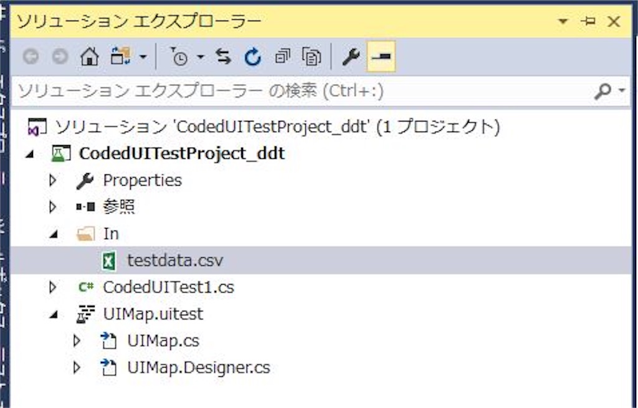Select the solution 'CodedUITestProject_ddt' node
638x408 pixels.
tap(277, 127)
